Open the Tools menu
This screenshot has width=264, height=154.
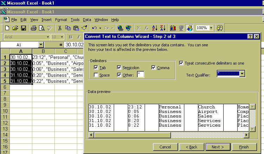coord(75,20)
